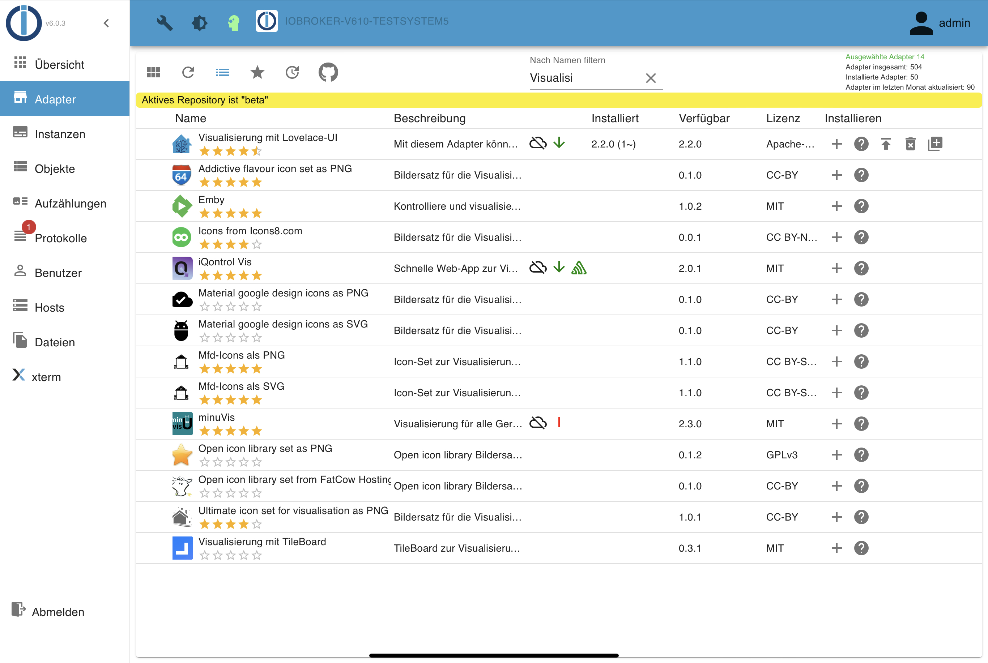The width and height of the screenshot is (988, 663).
Task: Clear the Visualisi filter text
Action: [651, 78]
